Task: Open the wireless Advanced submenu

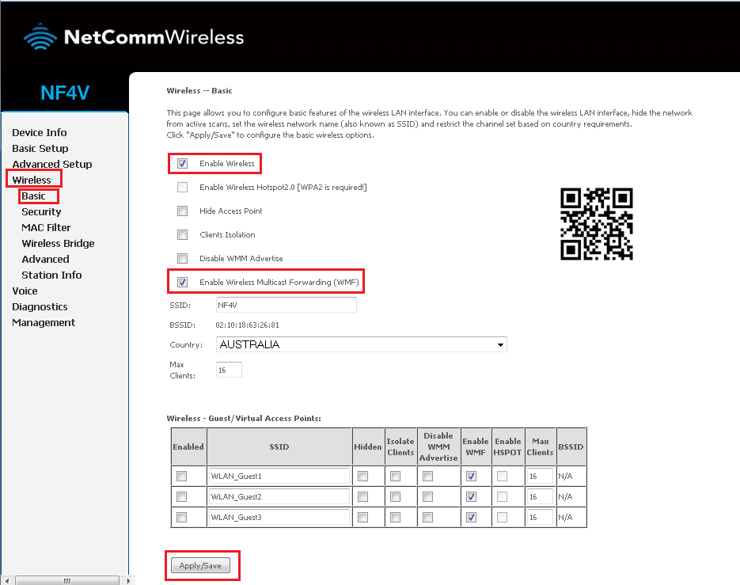Action: point(45,259)
